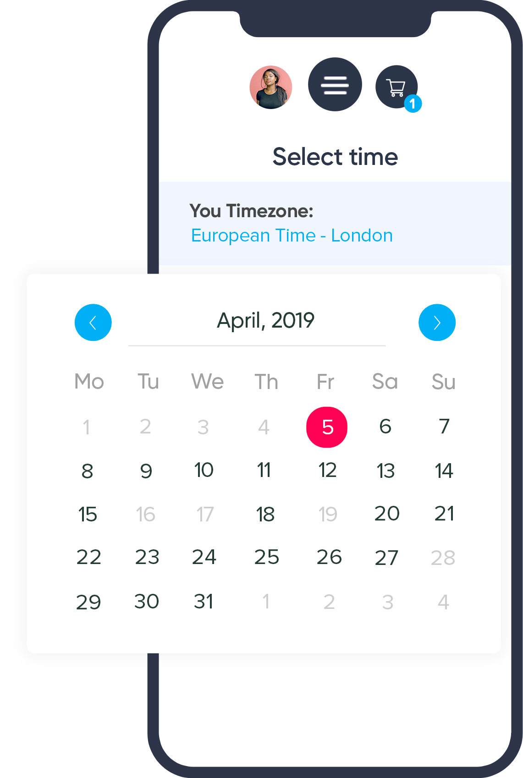Image resolution: width=523 pixels, height=778 pixels.
Task: Select the last day, April 31
Action: (x=204, y=601)
